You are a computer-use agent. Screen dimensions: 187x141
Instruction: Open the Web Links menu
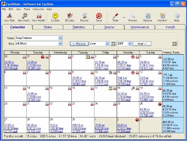(38, 9)
